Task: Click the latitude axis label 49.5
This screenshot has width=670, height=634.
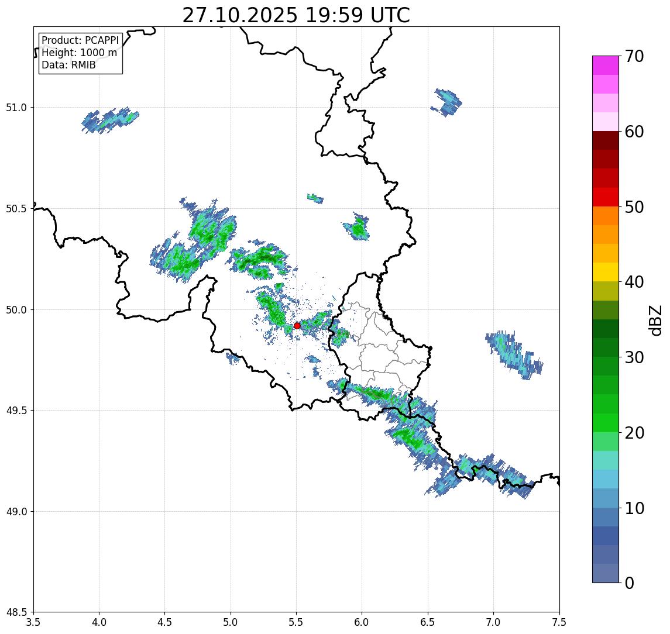Action: 16,410
